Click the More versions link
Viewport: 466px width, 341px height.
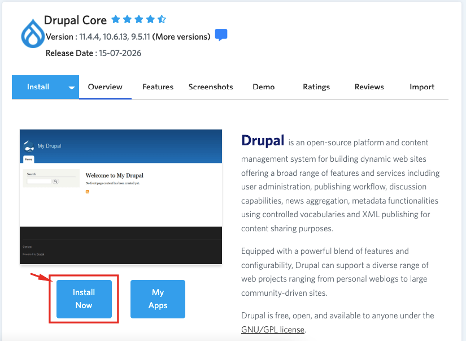pyautogui.click(x=181, y=37)
